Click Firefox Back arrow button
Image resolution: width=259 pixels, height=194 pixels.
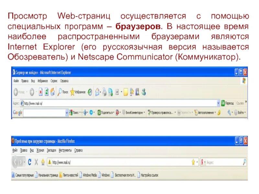coord(15,162)
